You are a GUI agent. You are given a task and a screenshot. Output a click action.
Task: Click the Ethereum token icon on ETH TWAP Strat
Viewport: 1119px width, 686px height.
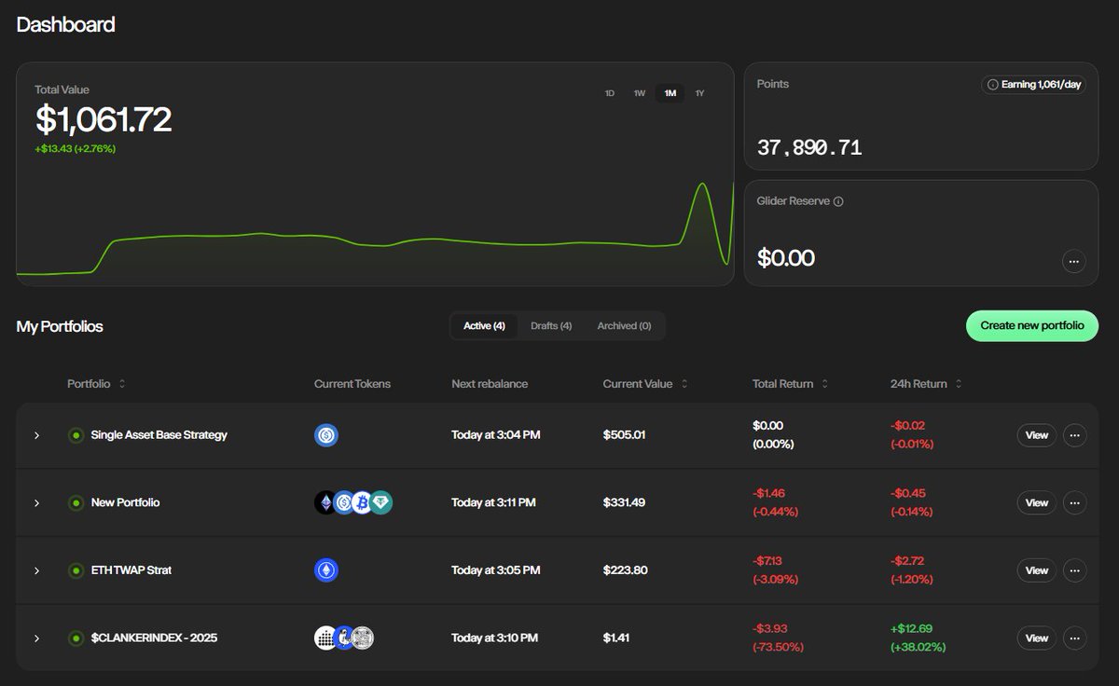coord(325,569)
